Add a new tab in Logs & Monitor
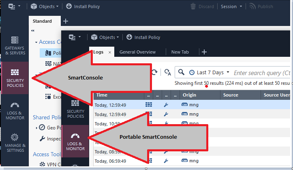 click(204, 52)
